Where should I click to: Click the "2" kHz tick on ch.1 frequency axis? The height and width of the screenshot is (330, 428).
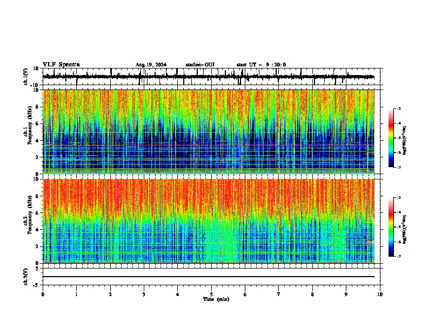[38, 157]
